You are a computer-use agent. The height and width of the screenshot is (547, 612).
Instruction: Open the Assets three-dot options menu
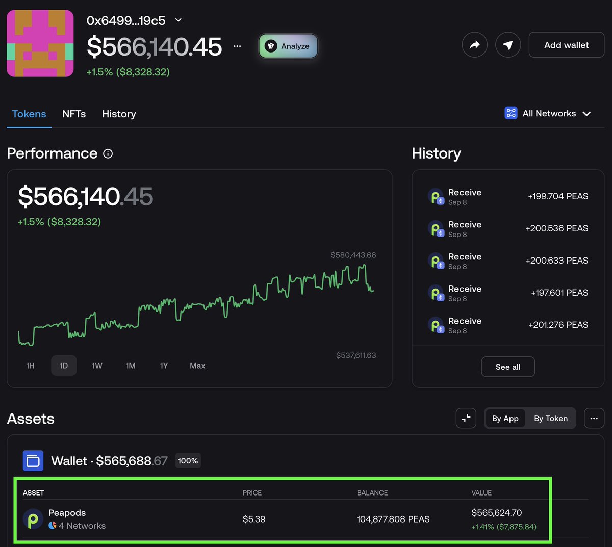coord(594,419)
